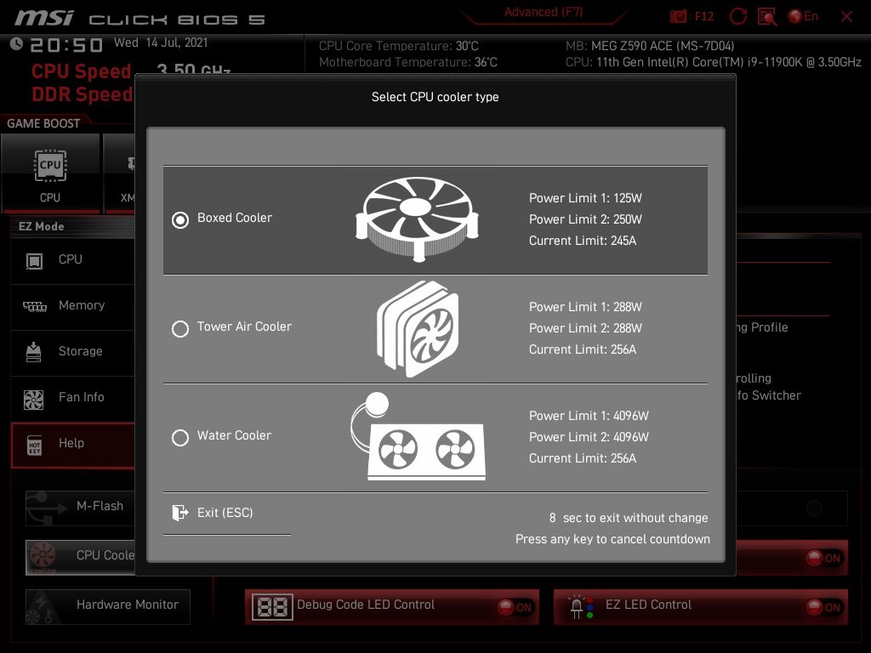Close the BIOS with the X icon
This screenshot has height=653, width=871.
pos(846,17)
